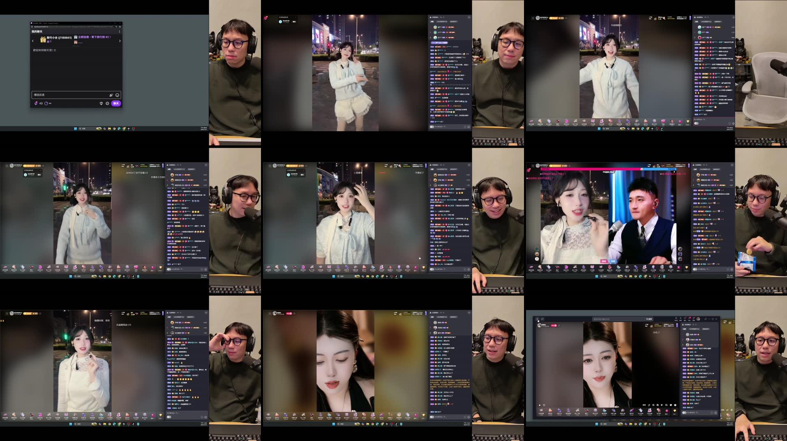Collapse the online viewers panel with its chevron
This screenshot has width=787, height=441.
[x=469, y=17]
